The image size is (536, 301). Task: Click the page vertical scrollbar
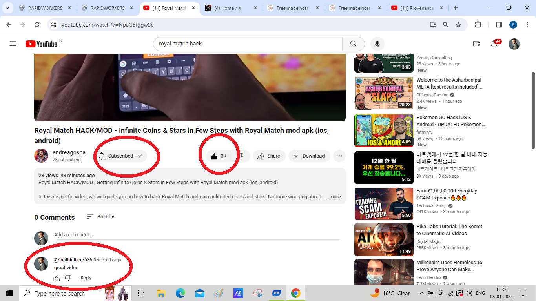click(533, 110)
